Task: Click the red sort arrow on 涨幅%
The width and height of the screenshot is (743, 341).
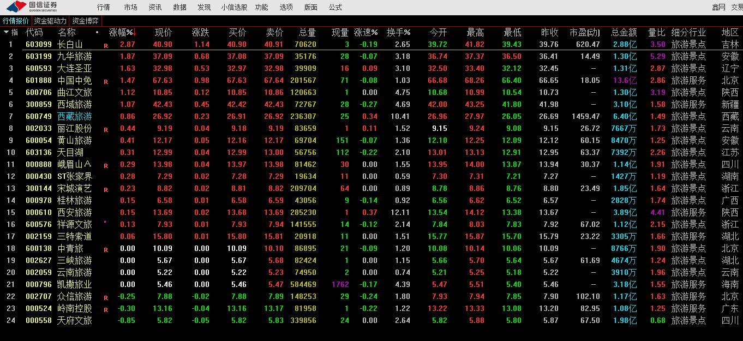Action: pyautogui.click(x=134, y=32)
